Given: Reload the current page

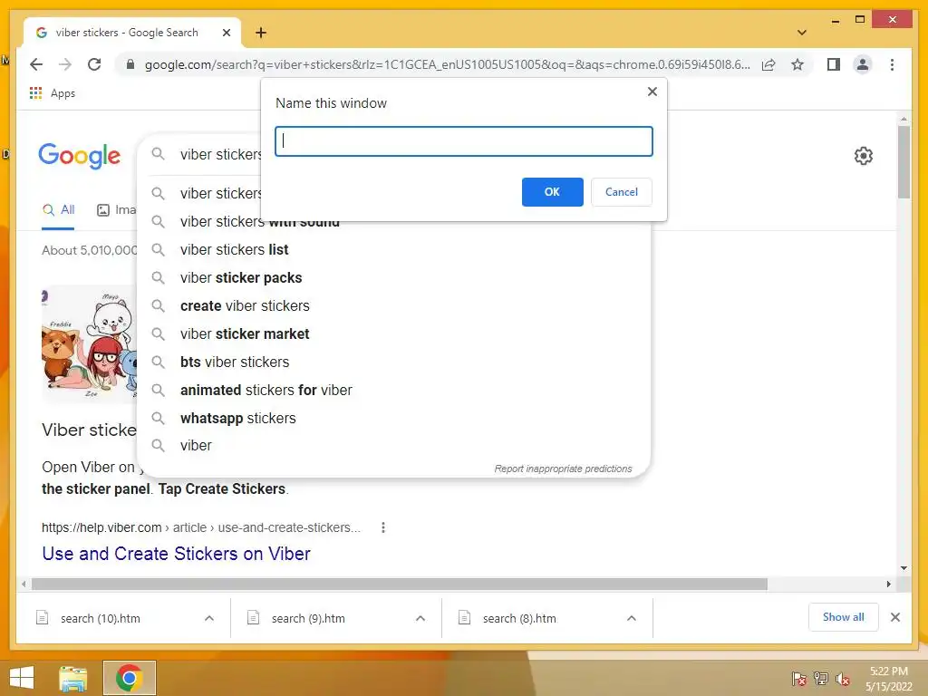Looking at the screenshot, I should coord(94,64).
